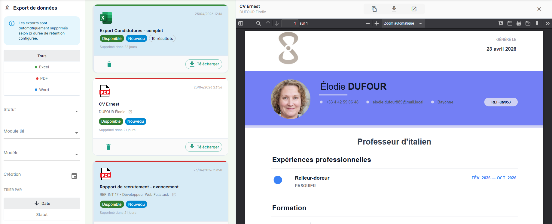
Task: Go to previous PDF page
Action: [x=268, y=23]
